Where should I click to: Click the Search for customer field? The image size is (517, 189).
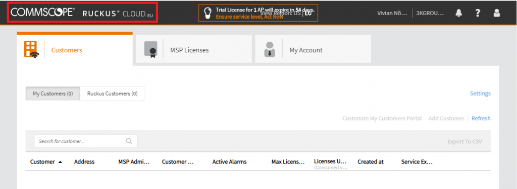86,141
